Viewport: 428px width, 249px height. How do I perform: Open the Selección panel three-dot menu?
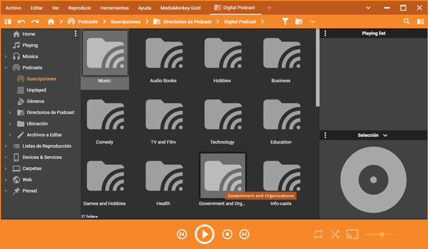coord(325,135)
